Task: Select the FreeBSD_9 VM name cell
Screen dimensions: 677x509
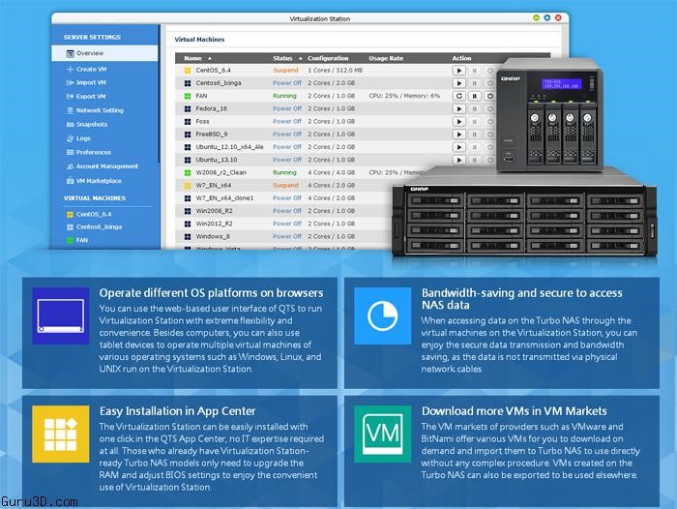Action: coord(212,135)
